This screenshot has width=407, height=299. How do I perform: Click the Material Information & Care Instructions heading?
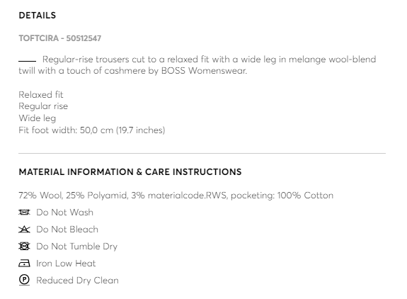tap(130, 172)
